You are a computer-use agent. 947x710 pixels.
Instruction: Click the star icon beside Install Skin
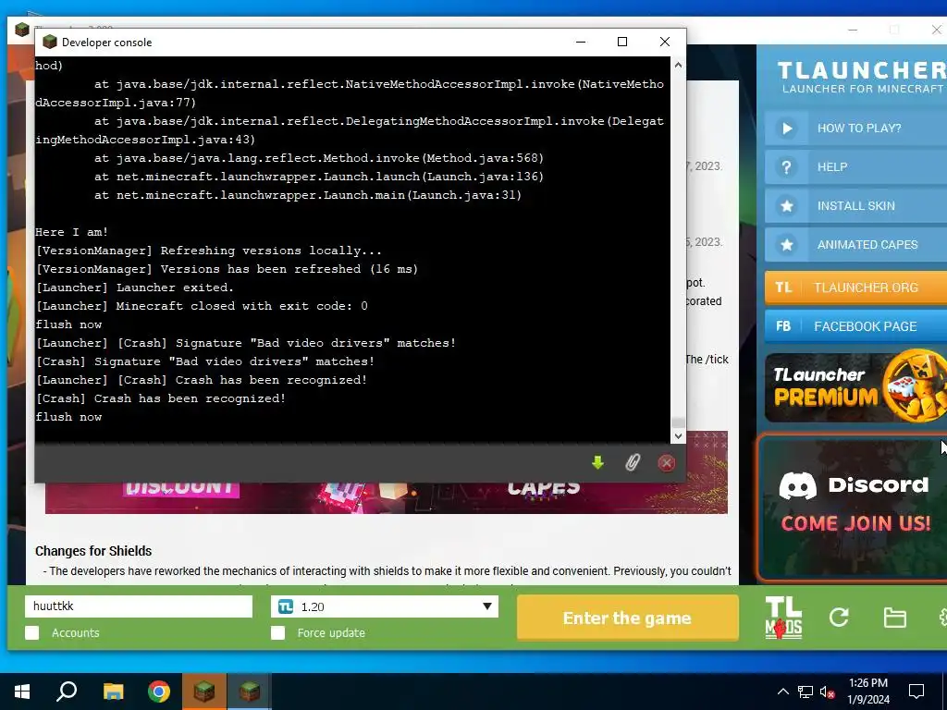pyautogui.click(x=786, y=206)
